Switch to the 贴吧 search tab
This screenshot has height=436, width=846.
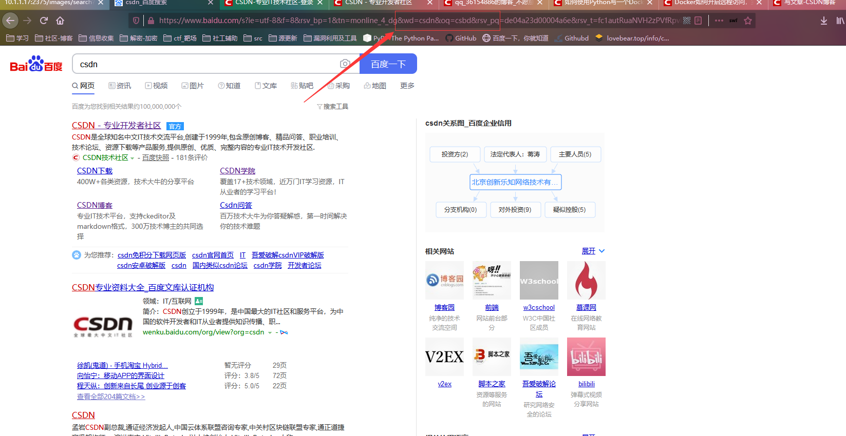pos(302,86)
